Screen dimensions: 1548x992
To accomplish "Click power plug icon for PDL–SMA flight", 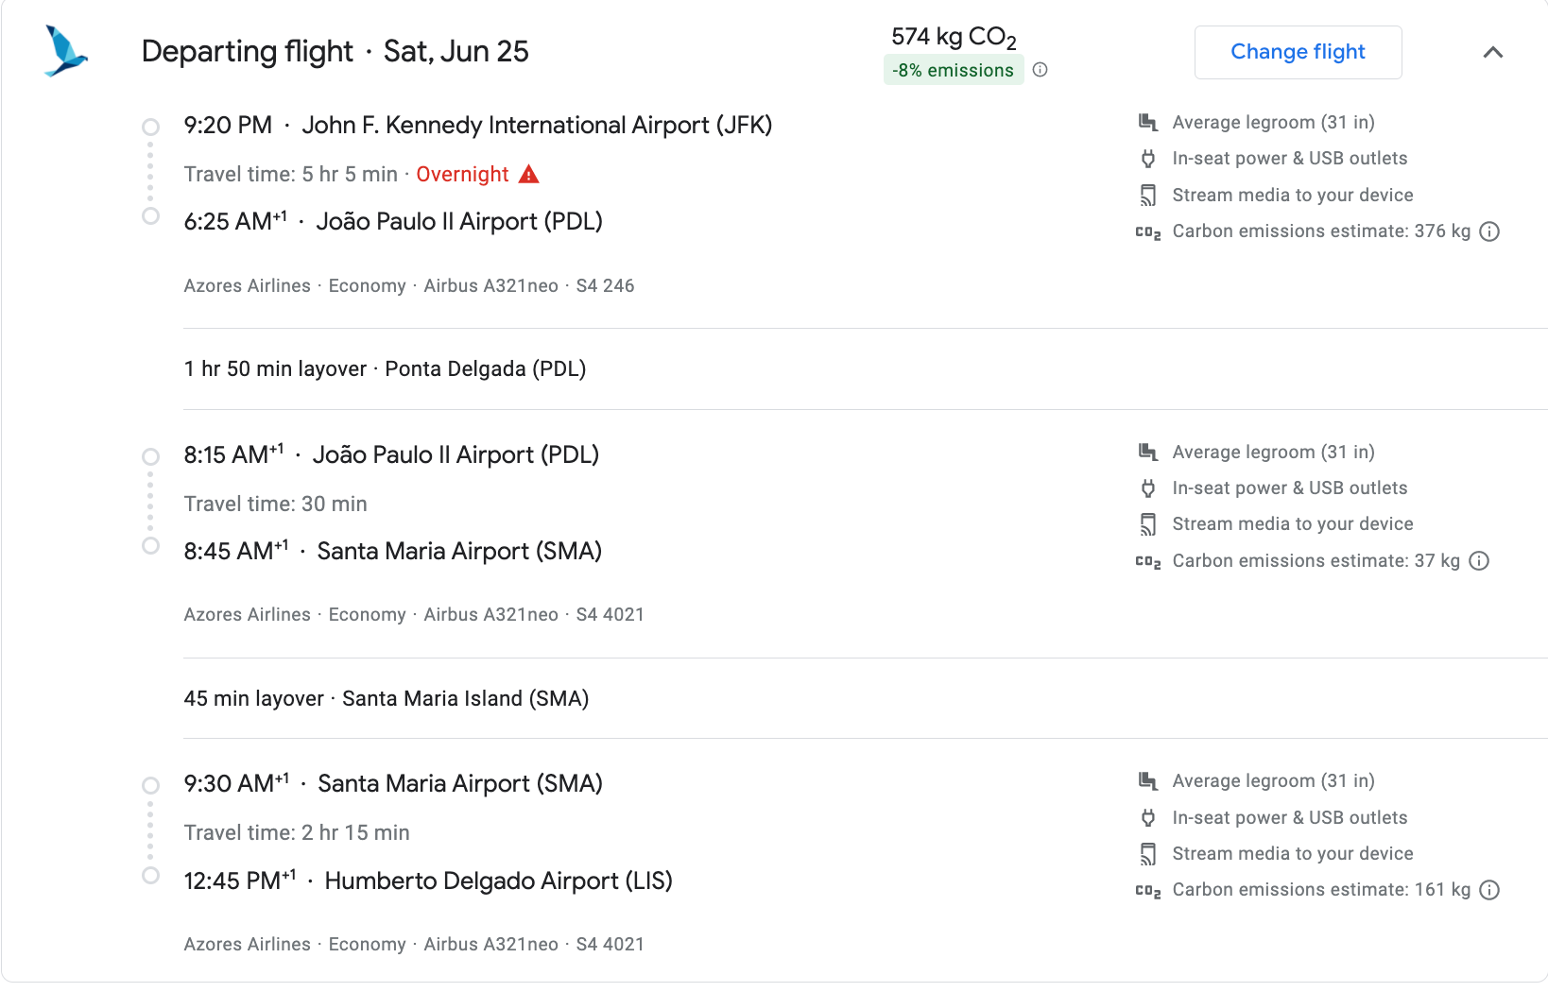I will 1148,488.
